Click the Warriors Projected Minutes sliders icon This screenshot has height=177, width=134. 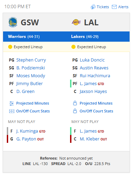[x=12, y=104]
